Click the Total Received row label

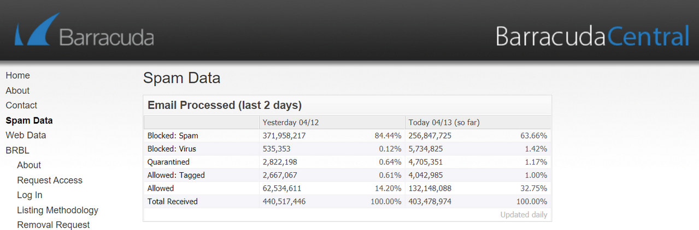pos(173,202)
